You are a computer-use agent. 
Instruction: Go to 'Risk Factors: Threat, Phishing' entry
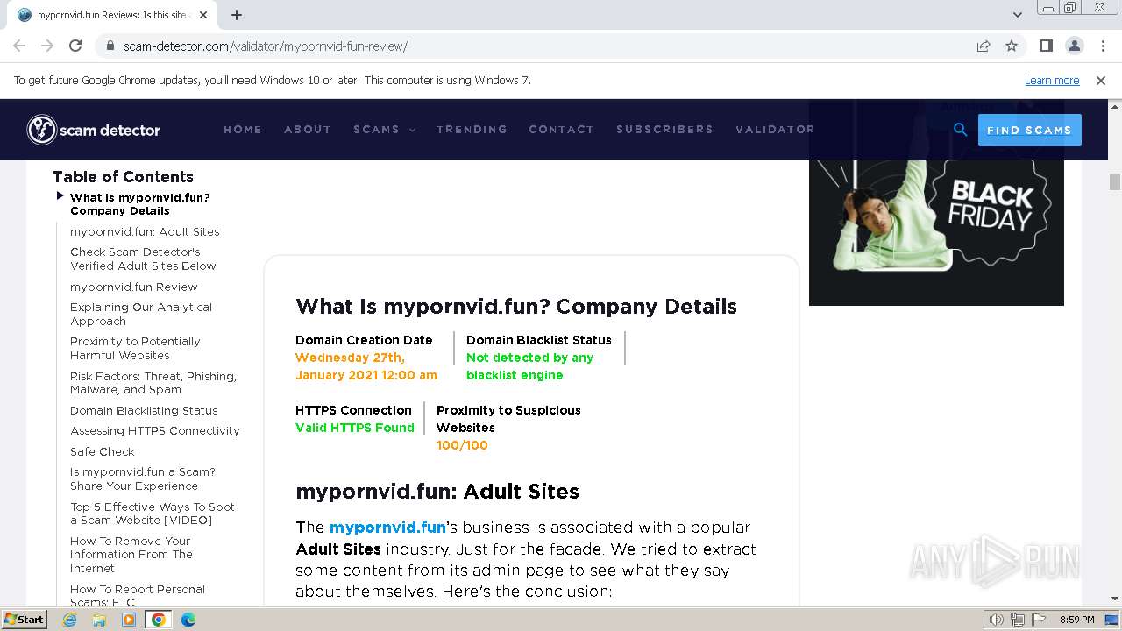click(x=153, y=383)
